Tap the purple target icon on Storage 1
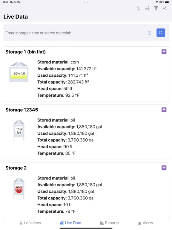The image size is (172, 230). pyautogui.click(x=164, y=52)
